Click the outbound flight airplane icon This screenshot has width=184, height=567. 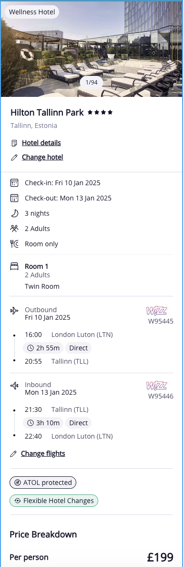point(14,311)
